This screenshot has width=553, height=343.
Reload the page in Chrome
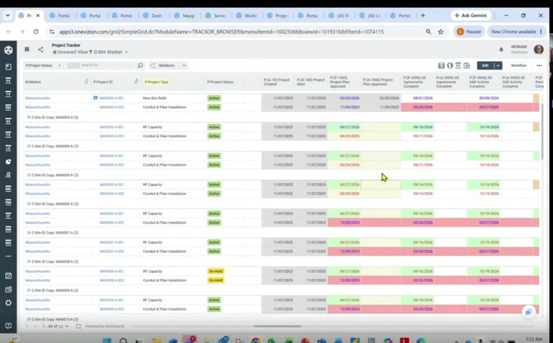coord(36,32)
